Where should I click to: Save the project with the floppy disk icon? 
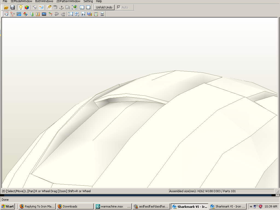(x=13, y=7)
